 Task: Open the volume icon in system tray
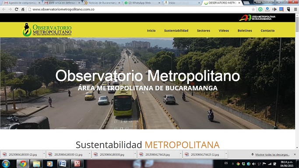tap(253, 164)
